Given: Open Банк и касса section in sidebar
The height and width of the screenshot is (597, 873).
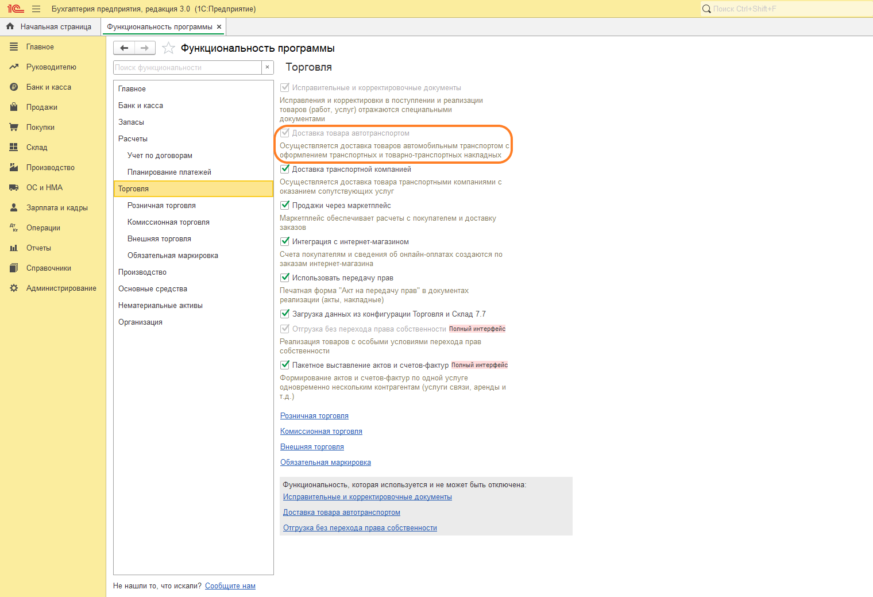Looking at the screenshot, I should [x=49, y=87].
